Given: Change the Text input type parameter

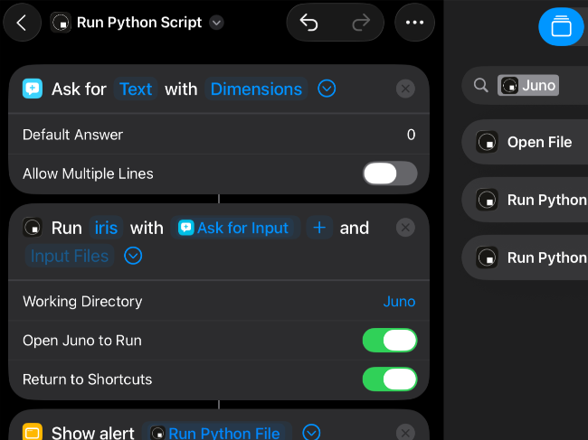Looking at the screenshot, I should click(136, 89).
